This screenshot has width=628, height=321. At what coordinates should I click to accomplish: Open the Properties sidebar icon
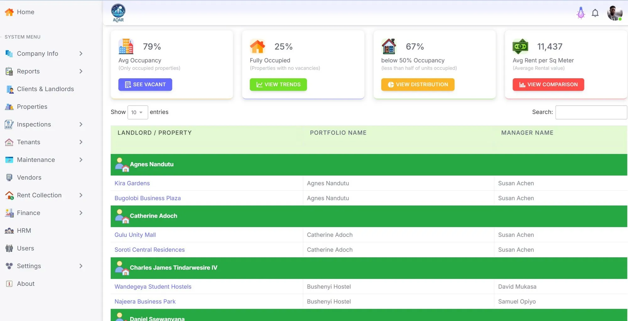point(9,107)
